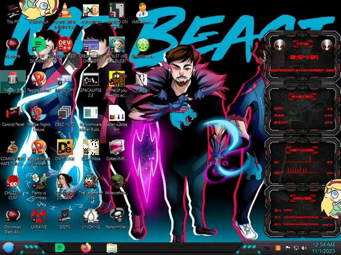Click the E:\ drive entry in Drives widget

303,224
